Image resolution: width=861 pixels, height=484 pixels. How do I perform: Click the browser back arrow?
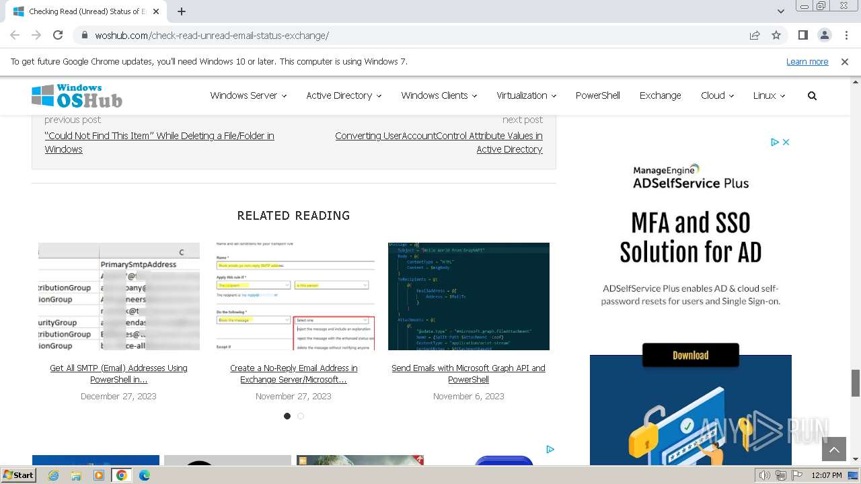click(x=15, y=35)
